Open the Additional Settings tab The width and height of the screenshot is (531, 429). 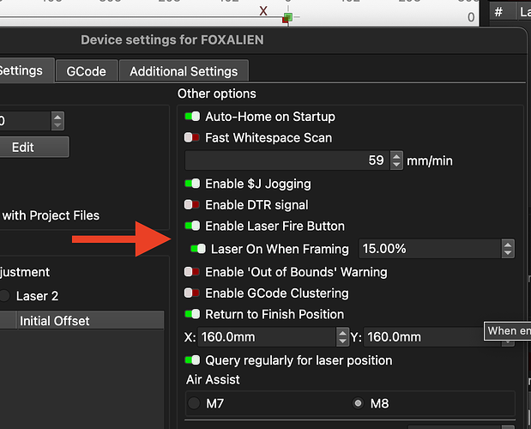(x=184, y=71)
